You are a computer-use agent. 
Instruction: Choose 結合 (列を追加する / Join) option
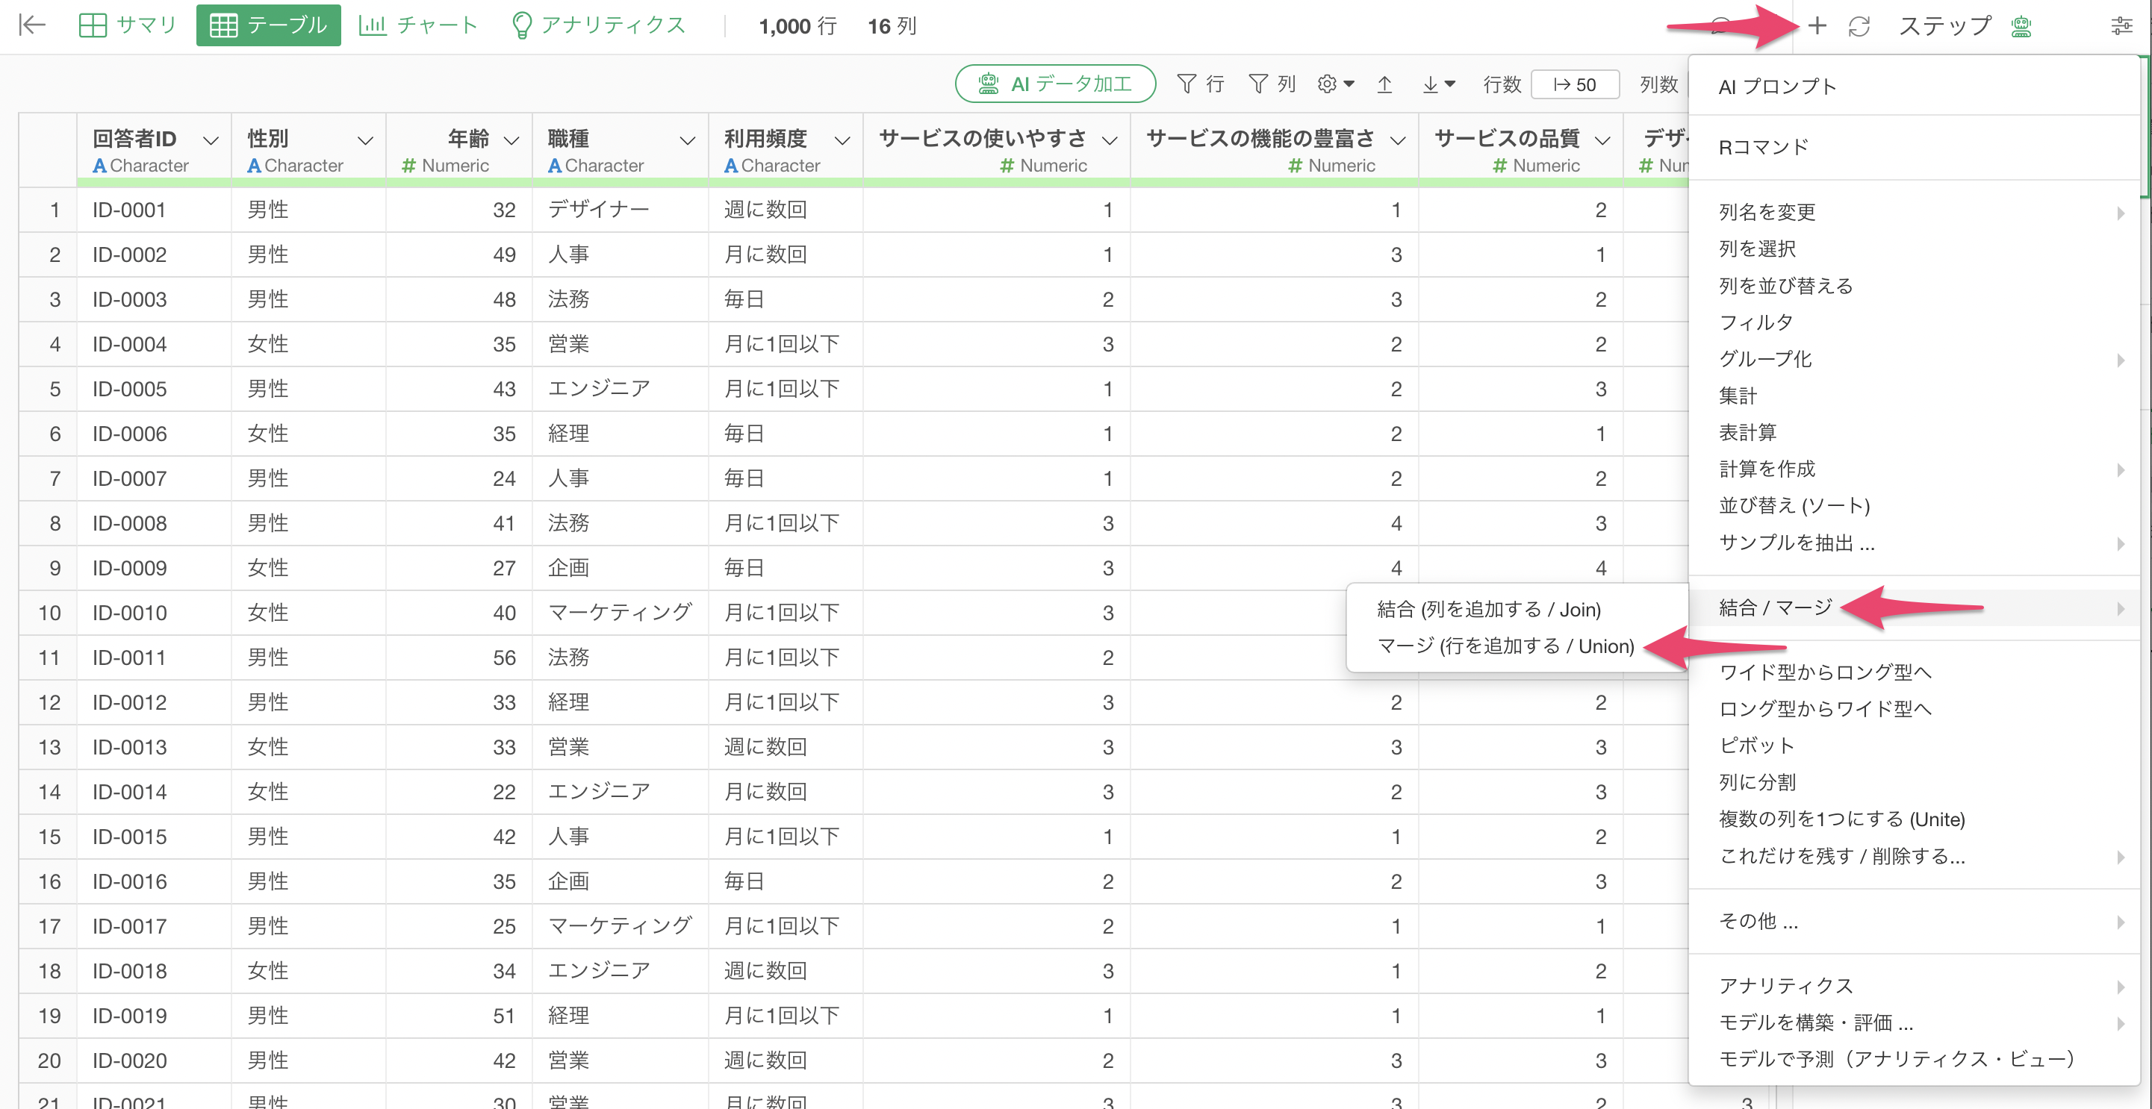click(1489, 609)
